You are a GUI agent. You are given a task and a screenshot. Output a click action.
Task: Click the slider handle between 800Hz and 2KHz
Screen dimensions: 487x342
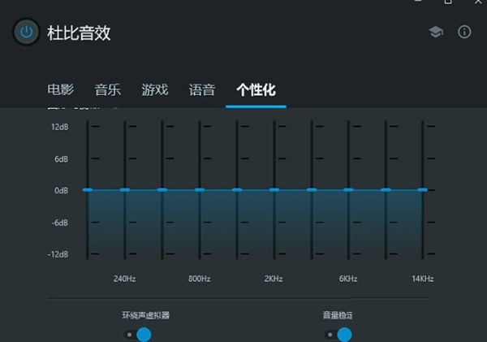(x=237, y=189)
